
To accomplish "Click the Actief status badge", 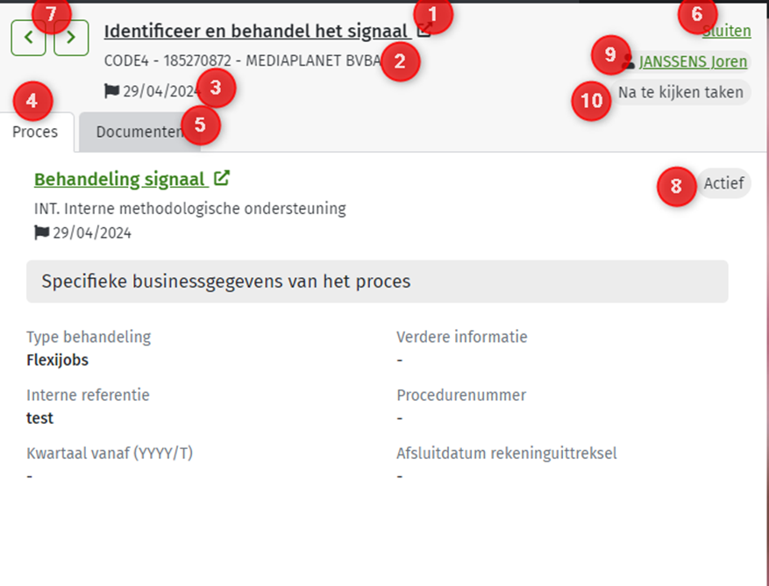I will (724, 183).
